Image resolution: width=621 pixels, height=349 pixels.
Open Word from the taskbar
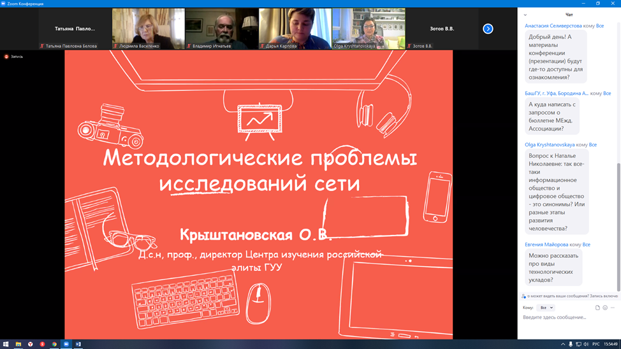tap(78, 344)
